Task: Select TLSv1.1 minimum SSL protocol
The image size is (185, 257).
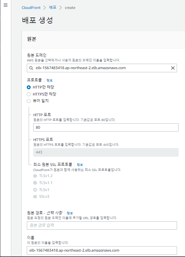Action: (x=35, y=183)
